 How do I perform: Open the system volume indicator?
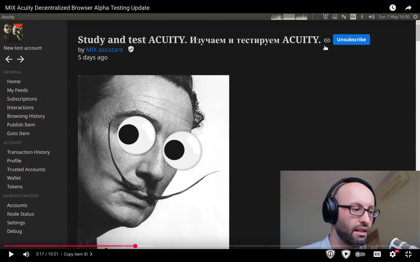pos(371,17)
